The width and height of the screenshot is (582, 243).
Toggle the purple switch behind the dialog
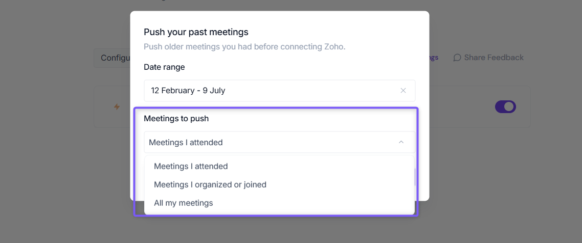coord(505,107)
